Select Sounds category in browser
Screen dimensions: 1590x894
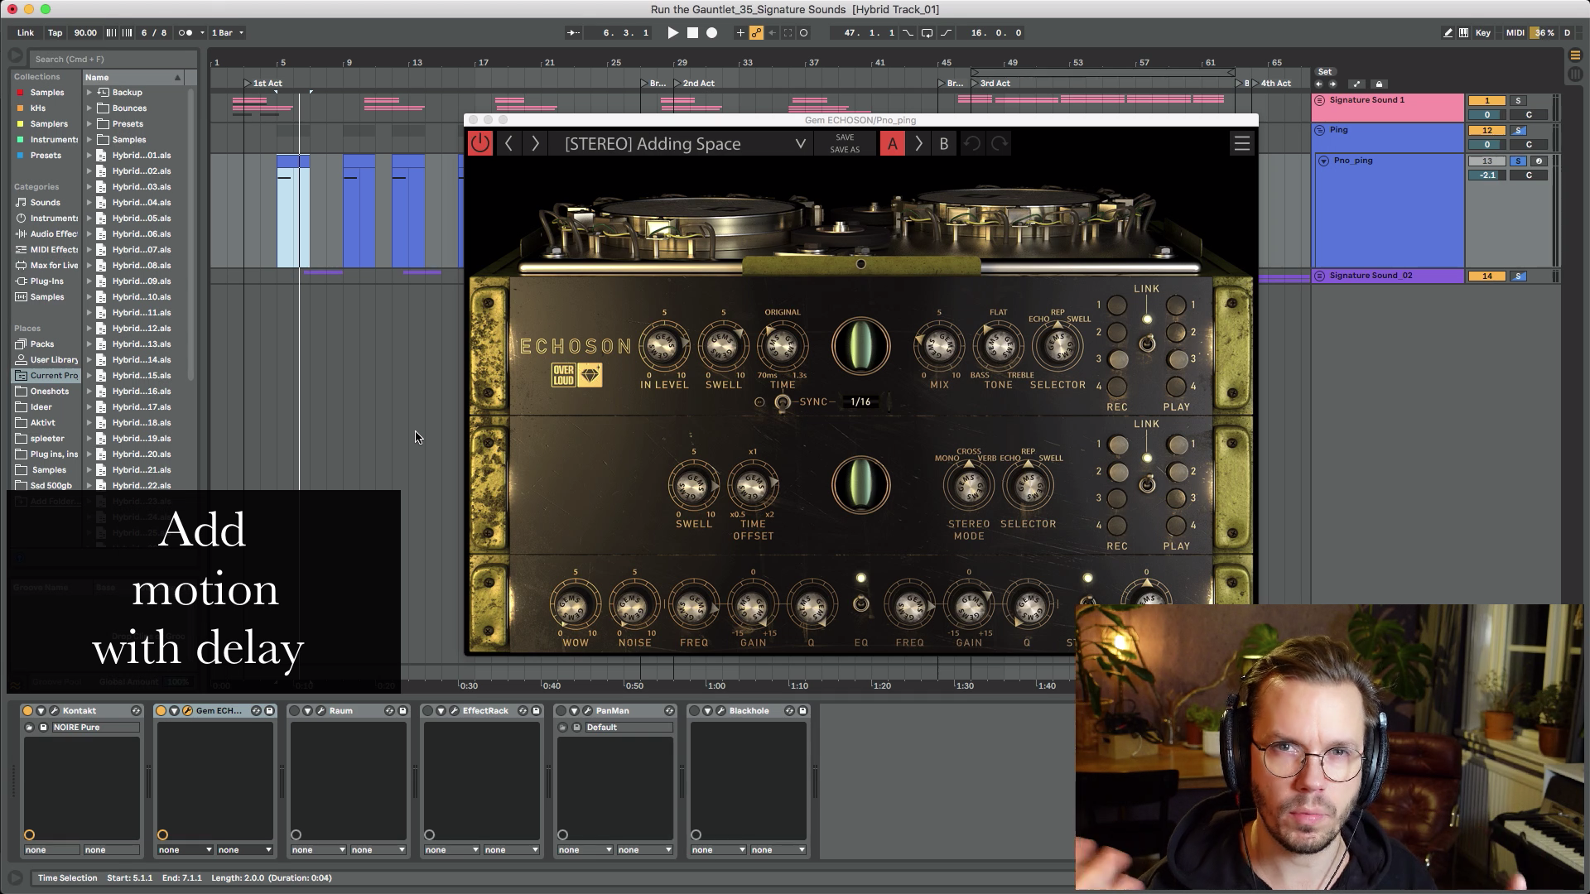[x=45, y=203]
